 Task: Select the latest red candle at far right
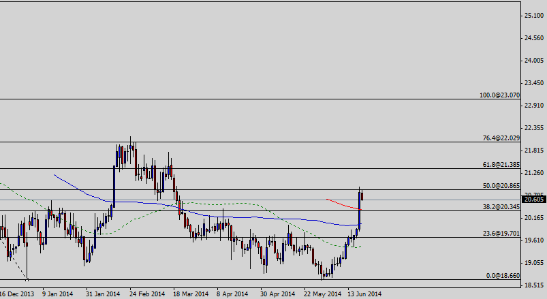(362, 196)
